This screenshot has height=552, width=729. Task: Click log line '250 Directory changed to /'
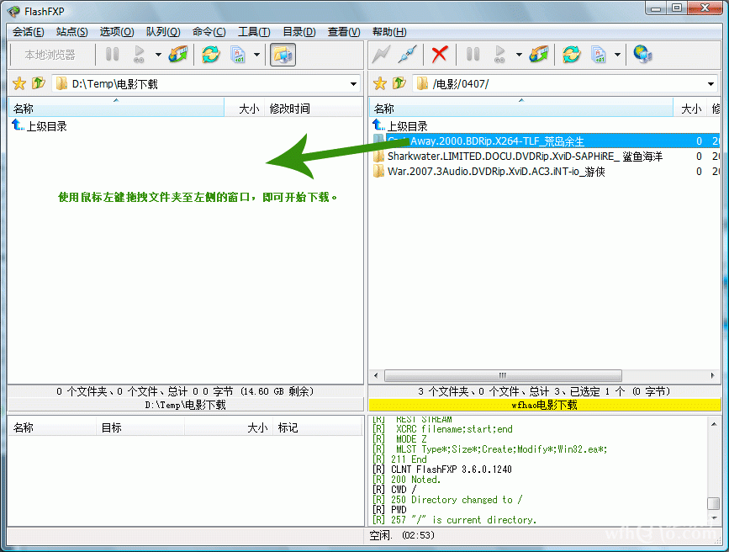447,499
